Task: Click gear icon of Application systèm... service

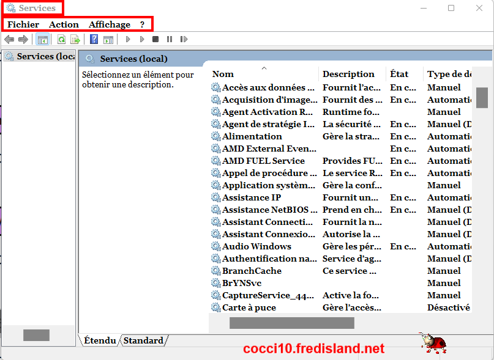Action: 216,185
